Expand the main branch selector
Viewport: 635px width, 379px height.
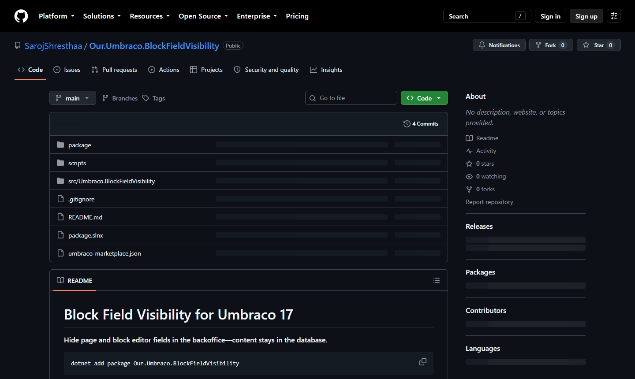click(x=73, y=98)
